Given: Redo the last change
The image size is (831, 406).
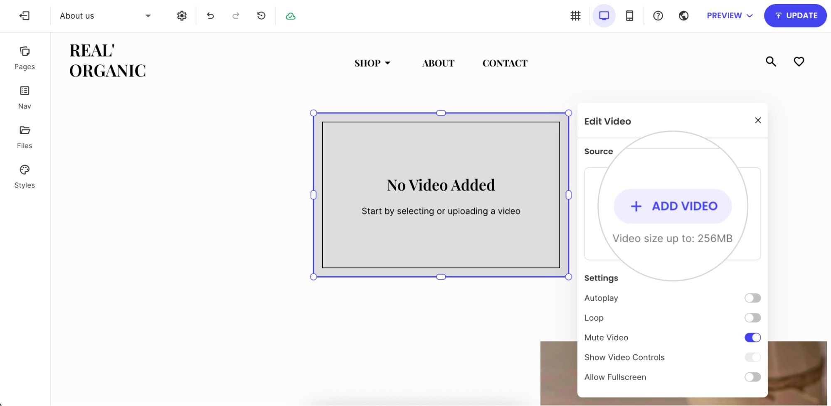Looking at the screenshot, I should tap(236, 16).
